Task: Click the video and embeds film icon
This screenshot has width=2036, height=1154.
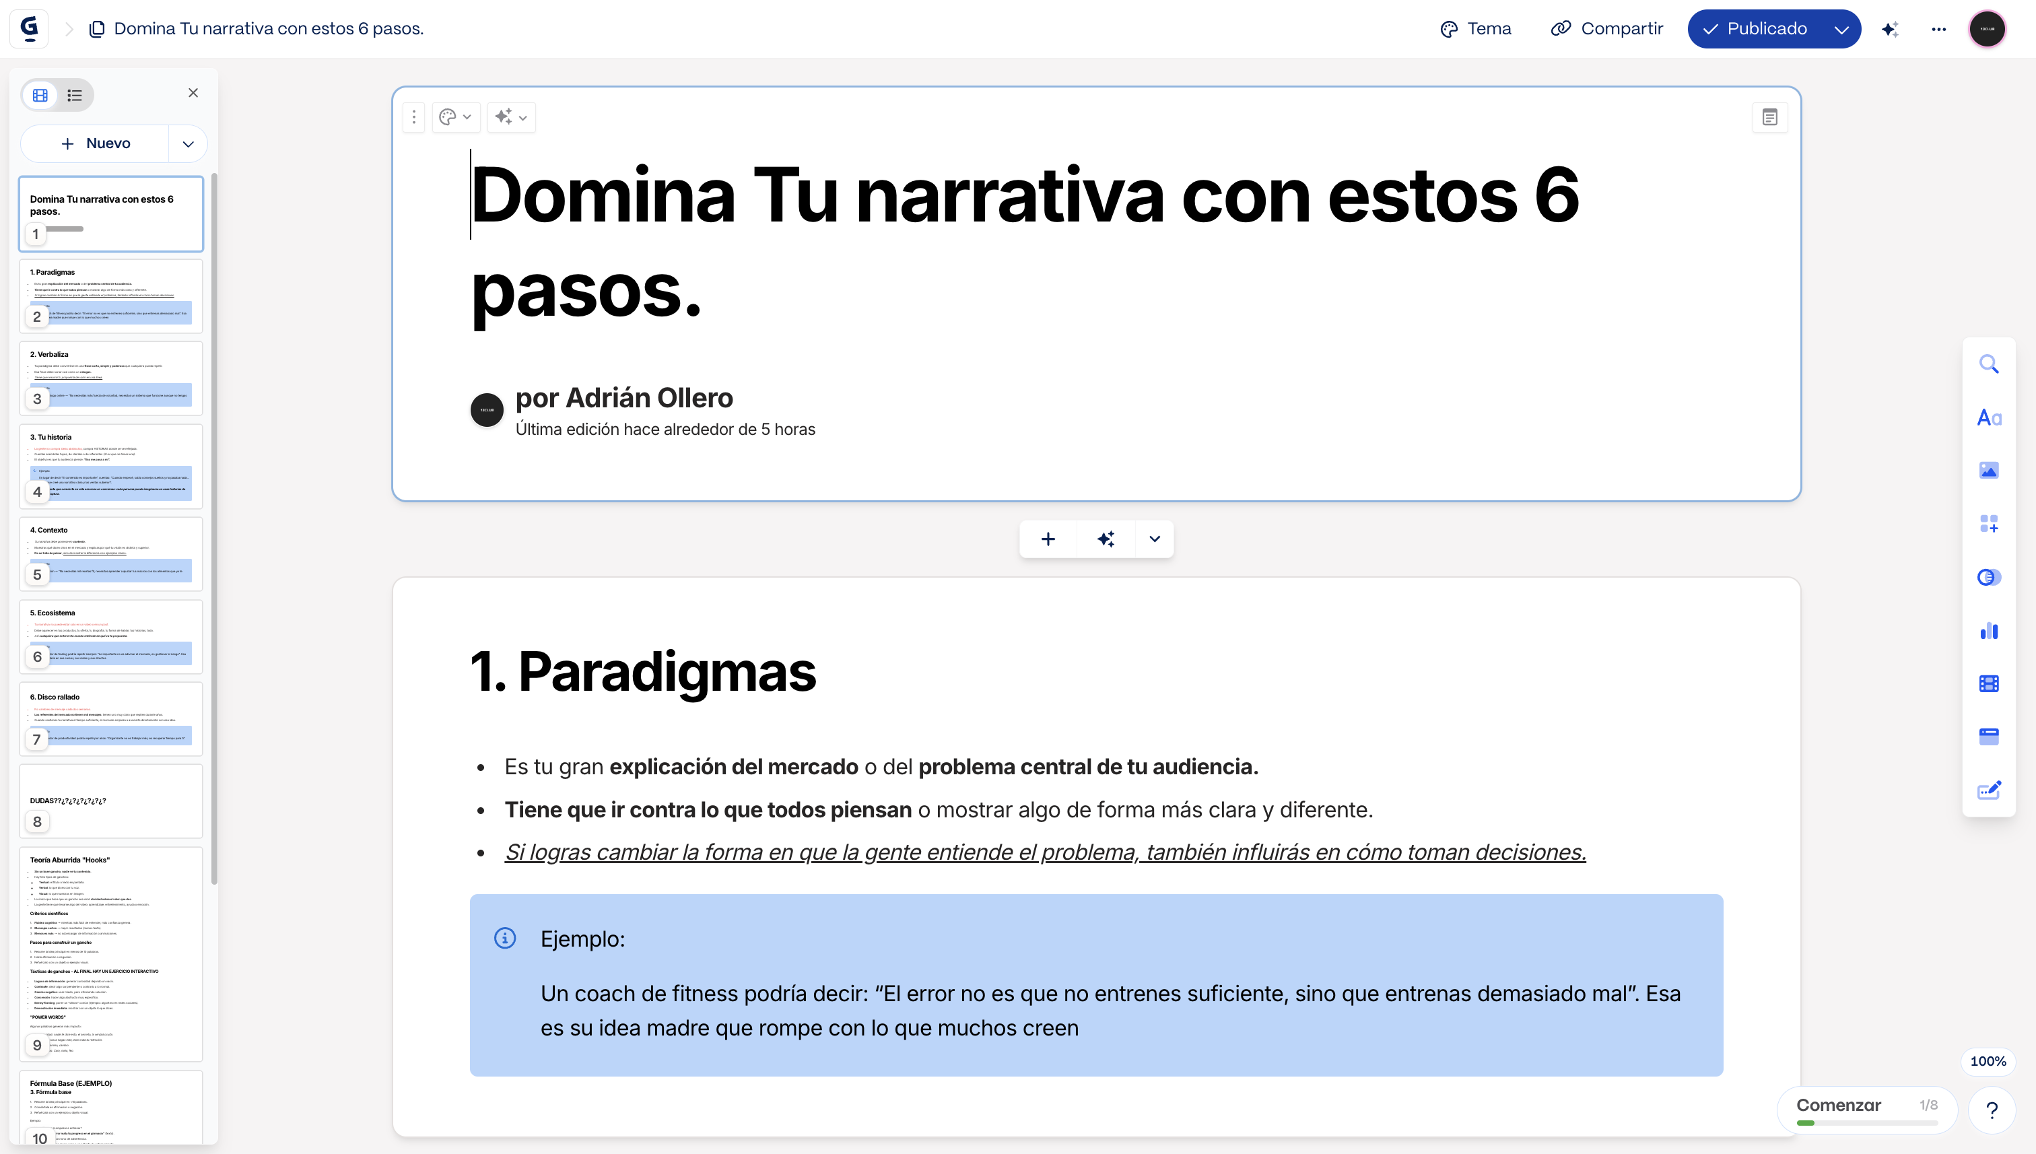Action: pos(1988,684)
